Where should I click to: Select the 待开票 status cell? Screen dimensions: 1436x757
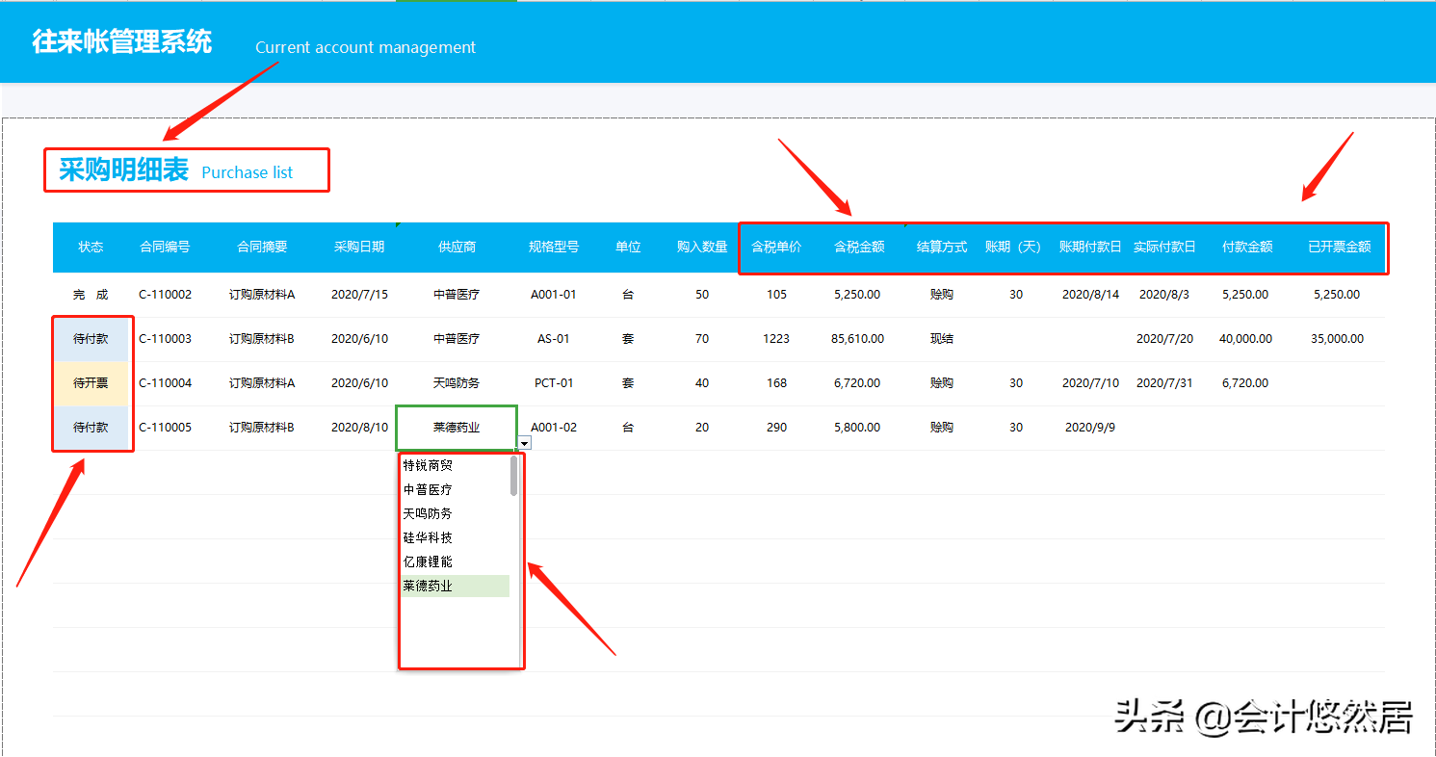tap(91, 383)
